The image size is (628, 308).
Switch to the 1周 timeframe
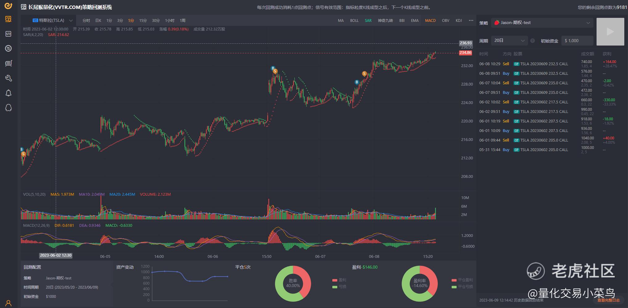click(183, 20)
